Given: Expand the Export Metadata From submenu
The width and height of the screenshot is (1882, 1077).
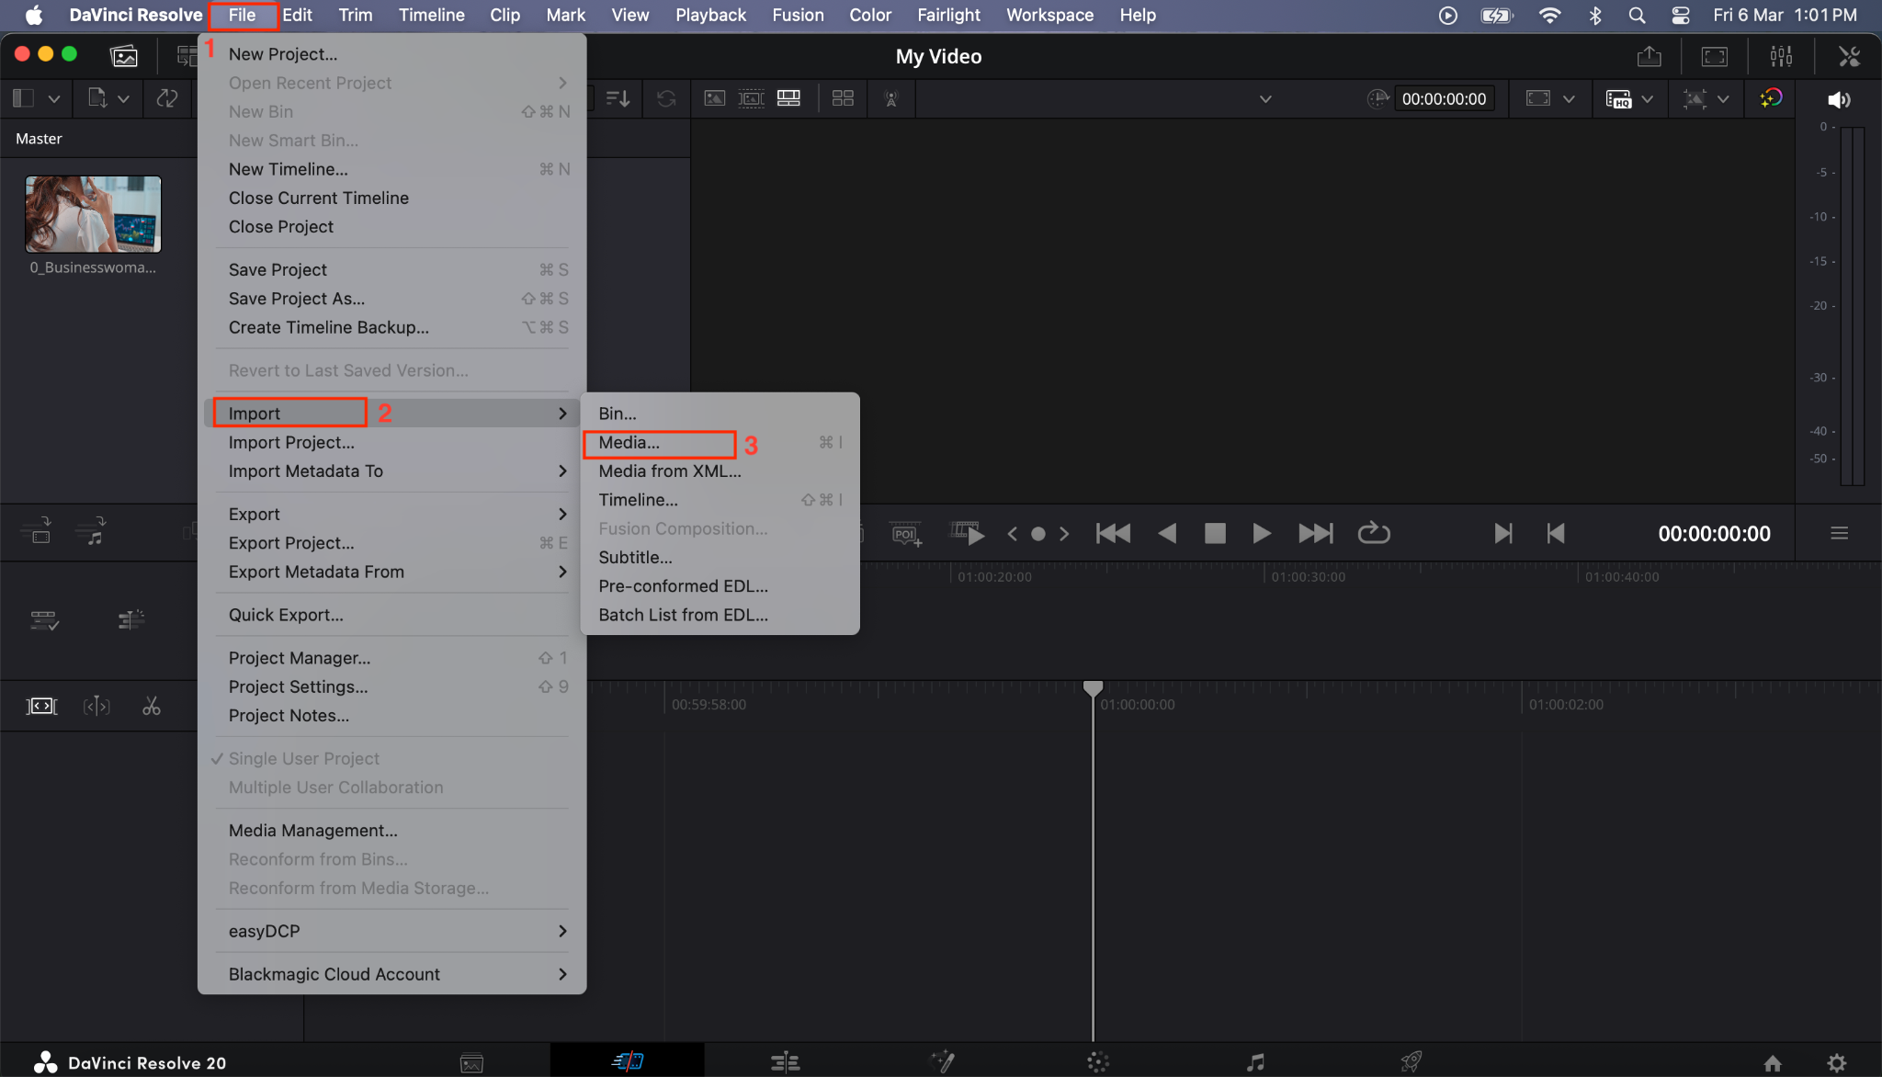Looking at the screenshot, I should (x=316, y=572).
